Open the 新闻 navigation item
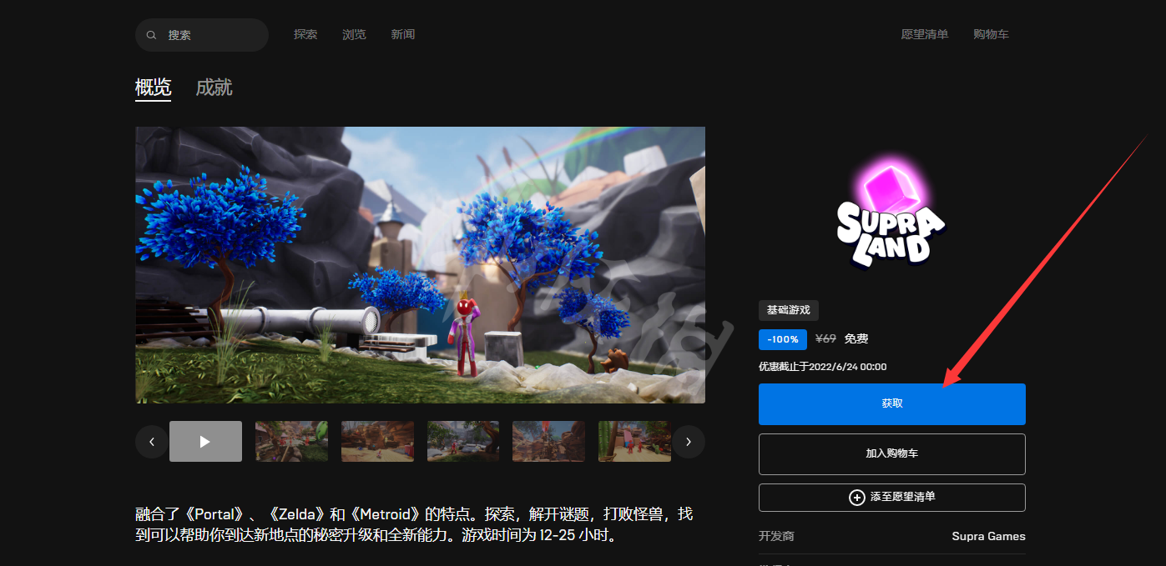Image resolution: width=1166 pixels, height=566 pixels. click(x=402, y=34)
